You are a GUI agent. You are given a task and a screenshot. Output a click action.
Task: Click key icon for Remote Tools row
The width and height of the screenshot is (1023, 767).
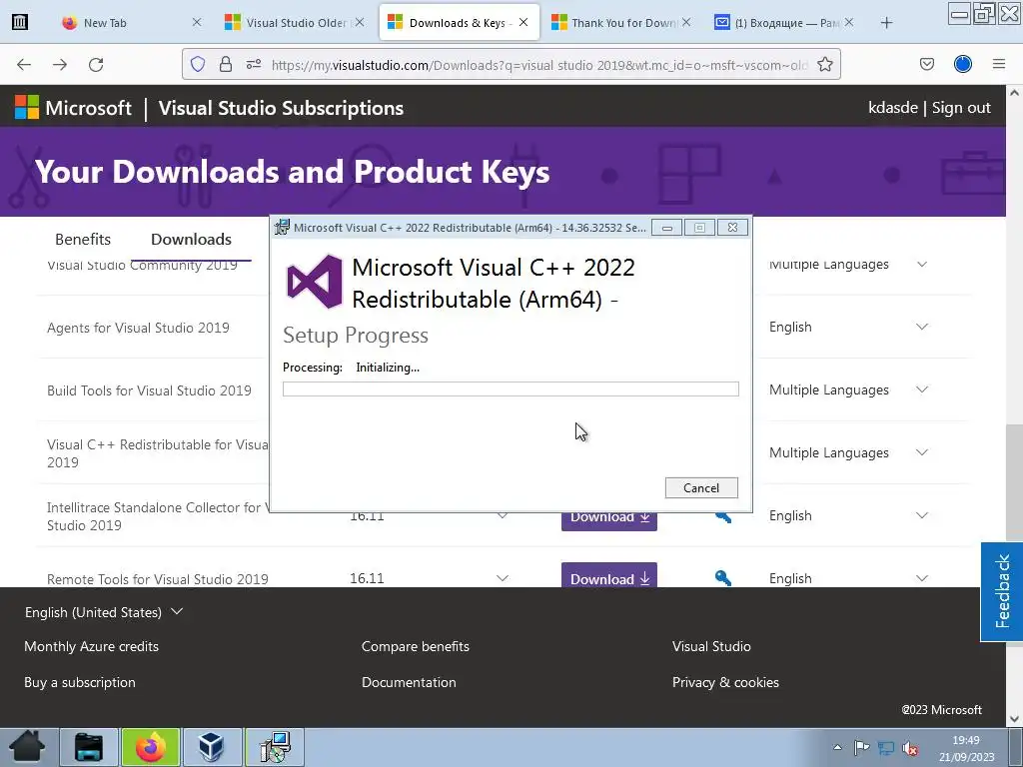click(723, 578)
